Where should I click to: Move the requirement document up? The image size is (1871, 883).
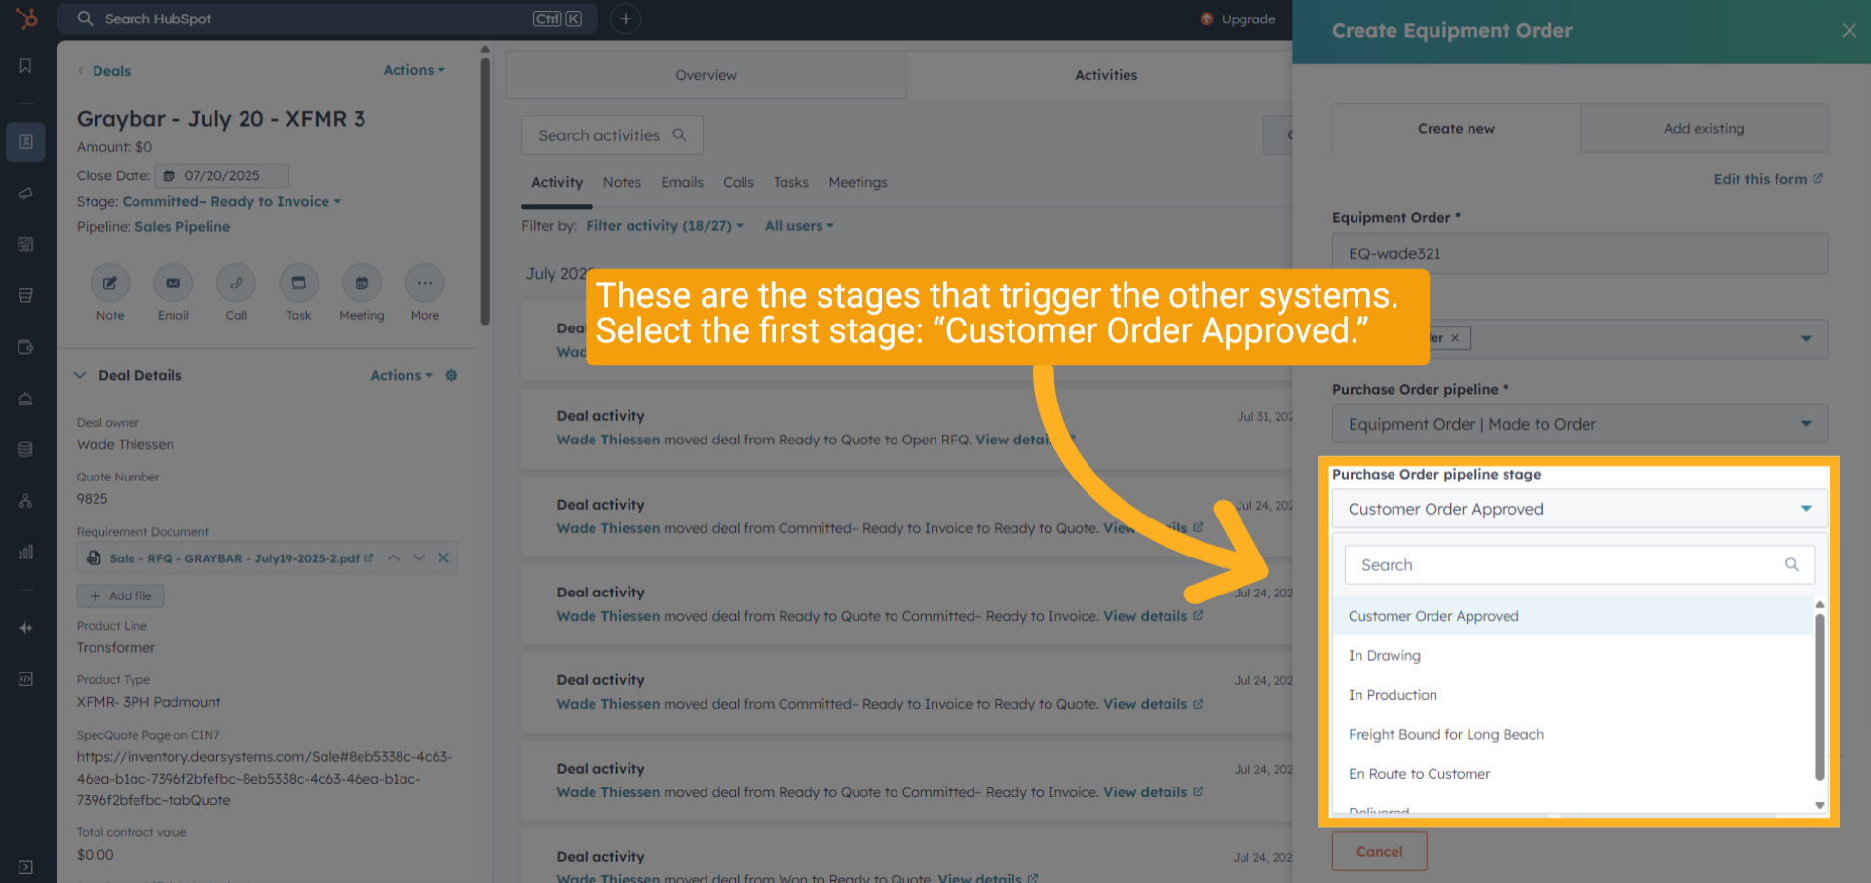point(394,557)
